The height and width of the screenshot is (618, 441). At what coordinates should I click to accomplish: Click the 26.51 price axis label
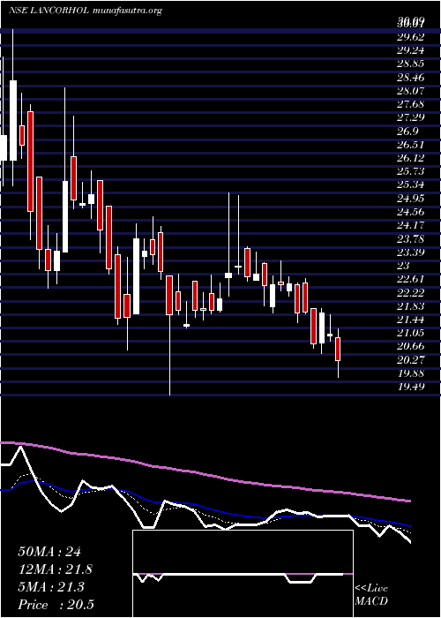point(410,145)
